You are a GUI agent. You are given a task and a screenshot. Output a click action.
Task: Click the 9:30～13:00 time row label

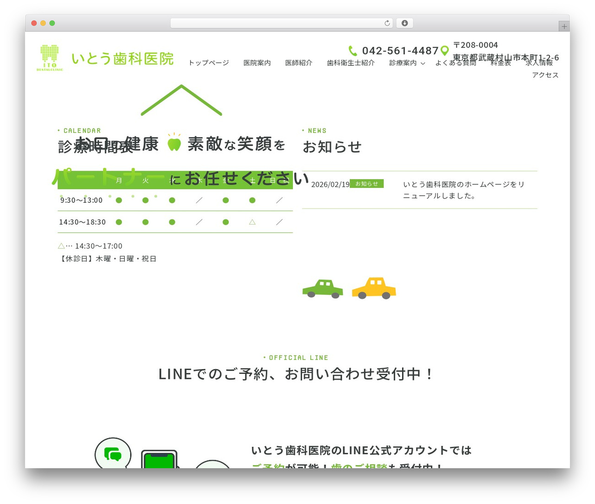coord(81,200)
